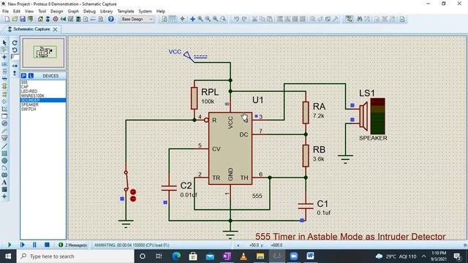This screenshot has height=263, width=468.
Task: Select the 2D Graphics Circle tool
Action: pyautogui.click(x=4, y=161)
